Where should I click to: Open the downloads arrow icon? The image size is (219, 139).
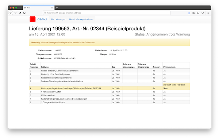[189, 13]
